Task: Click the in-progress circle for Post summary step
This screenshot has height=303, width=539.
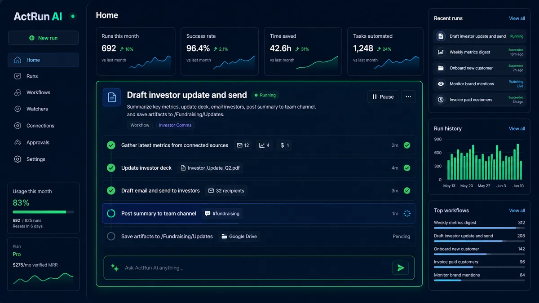Action: coord(111,214)
